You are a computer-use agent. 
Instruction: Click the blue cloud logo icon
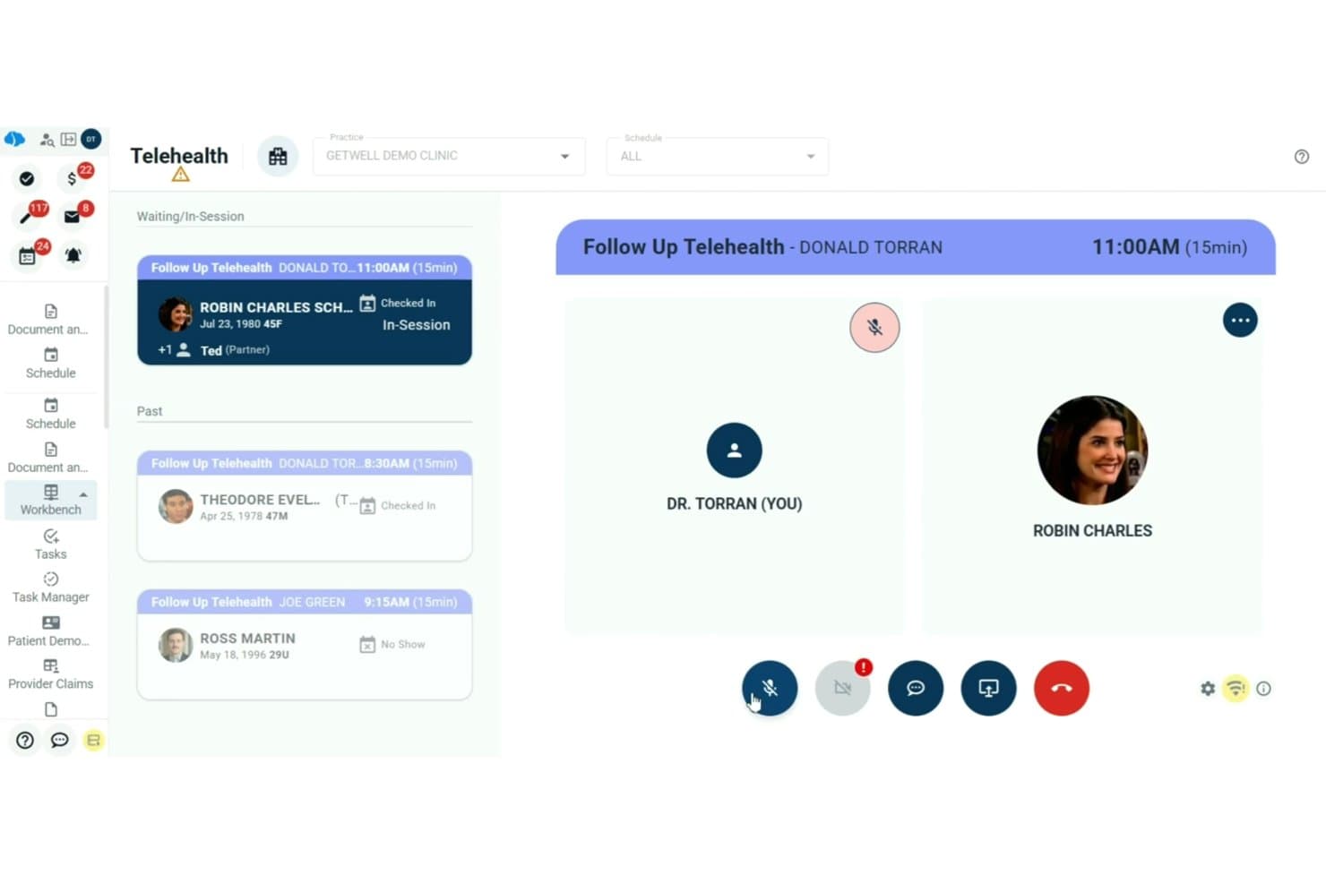pyautogui.click(x=14, y=139)
